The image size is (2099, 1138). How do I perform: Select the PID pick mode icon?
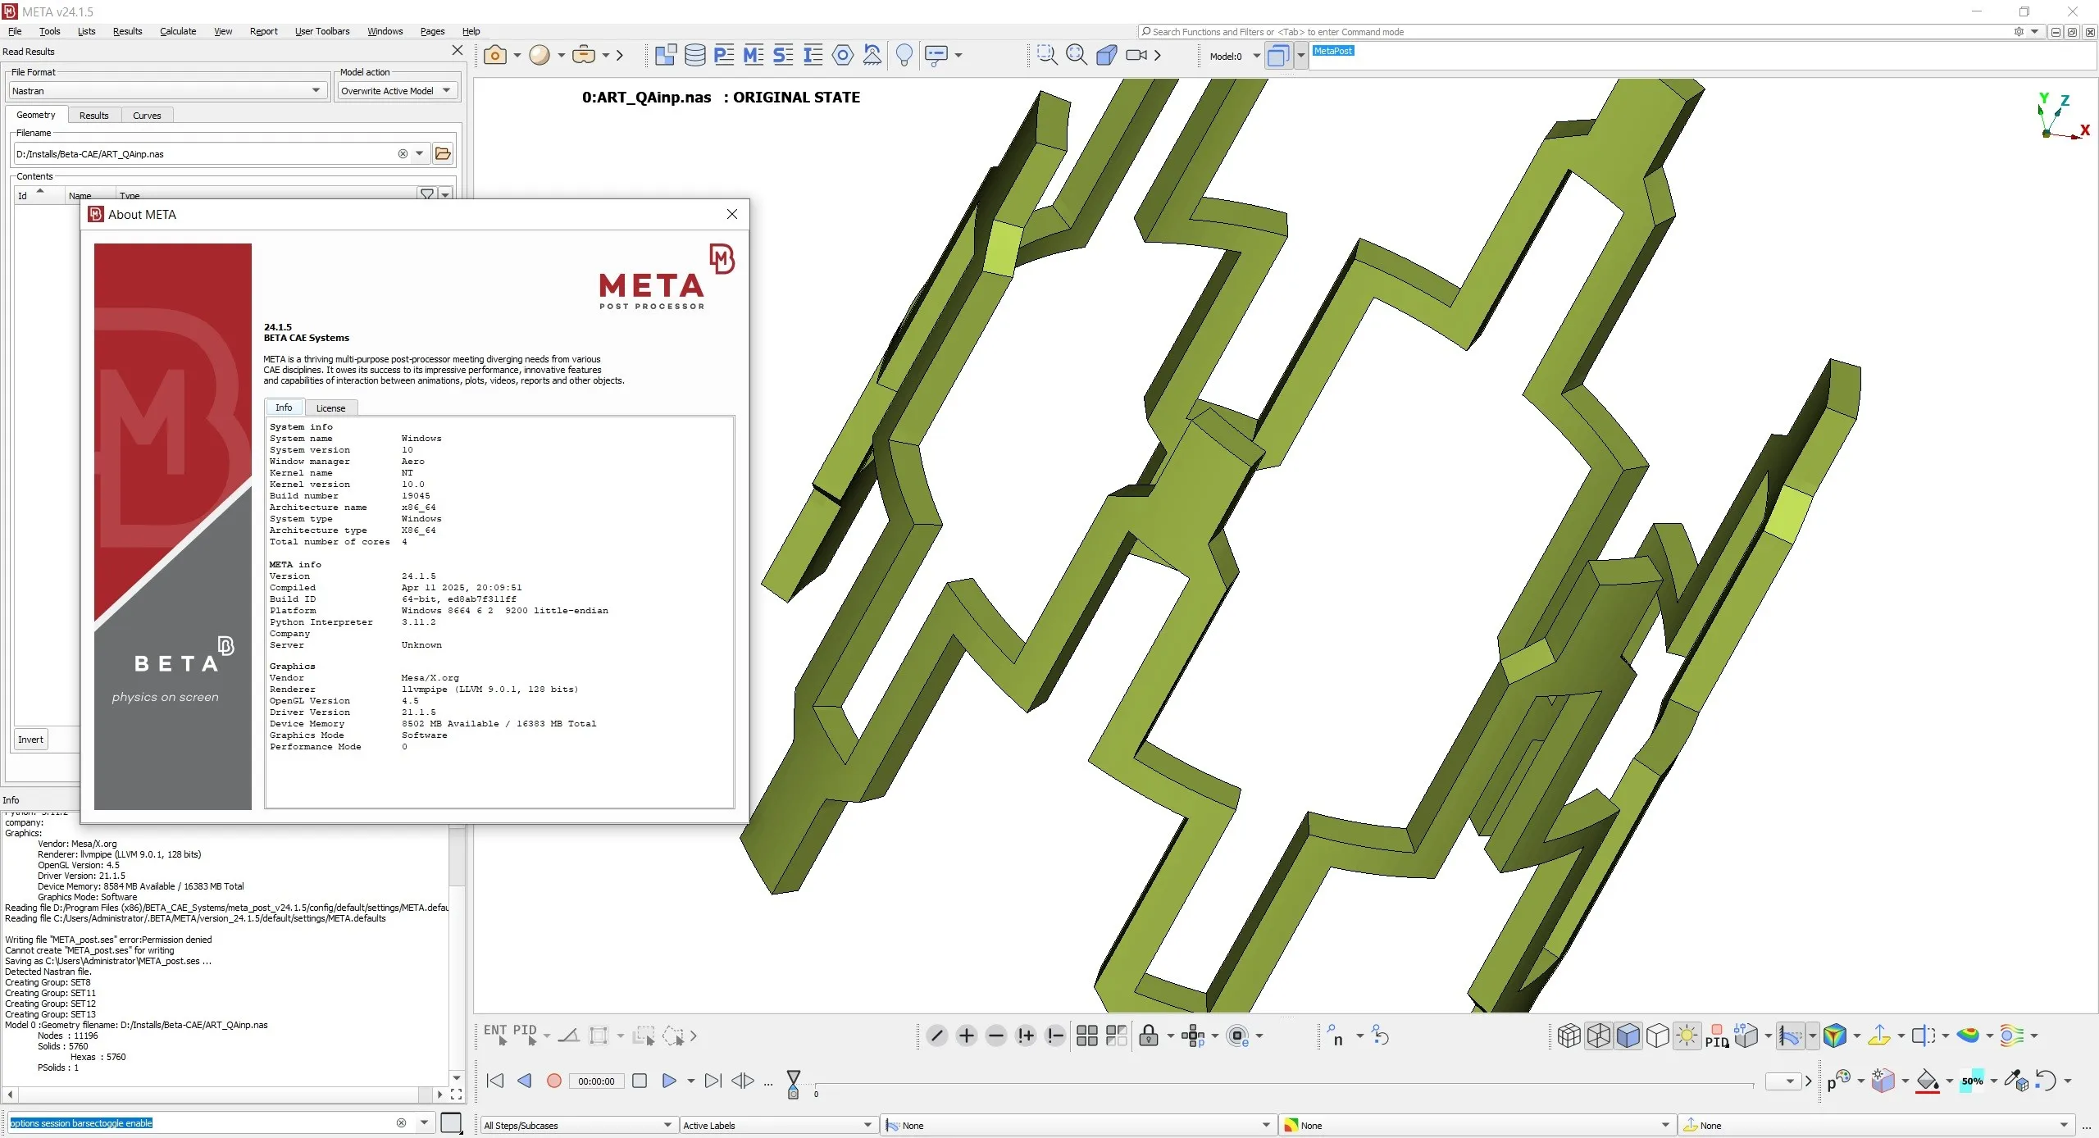coord(525,1035)
